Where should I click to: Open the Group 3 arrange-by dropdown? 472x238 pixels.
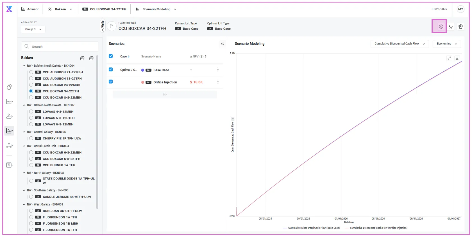pyautogui.click(x=33, y=29)
